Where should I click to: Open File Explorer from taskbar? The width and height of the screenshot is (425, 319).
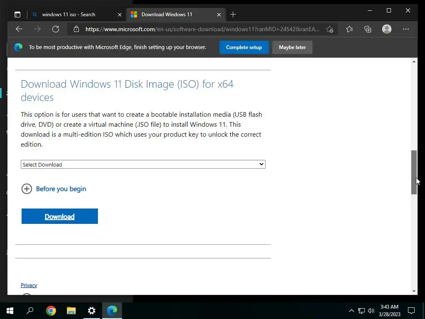coord(71,311)
